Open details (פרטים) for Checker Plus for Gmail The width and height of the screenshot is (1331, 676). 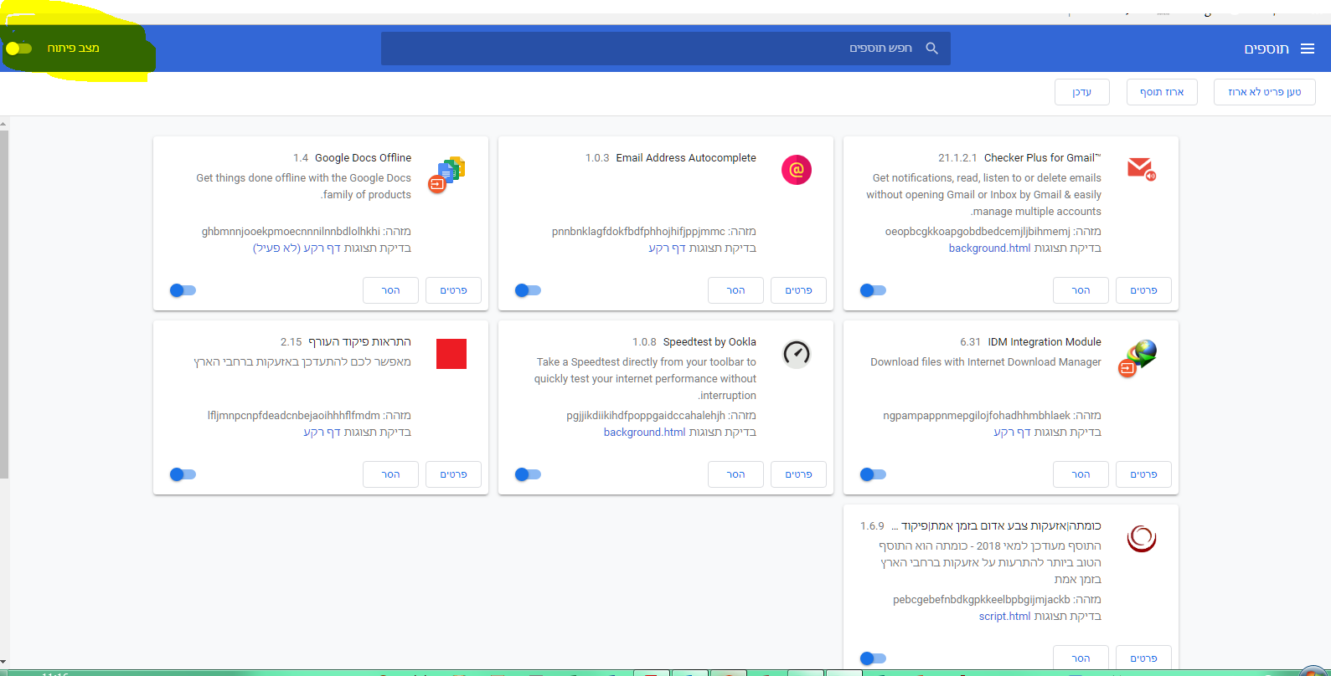pos(1143,290)
